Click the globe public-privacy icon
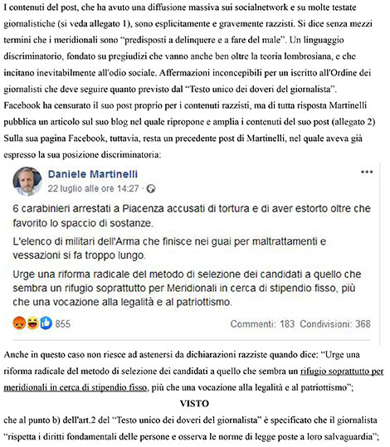Viewport: 390px width, 447px height. click(151, 189)
